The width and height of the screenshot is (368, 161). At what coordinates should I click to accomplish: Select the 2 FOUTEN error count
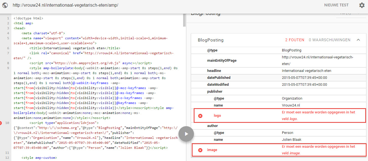click(x=295, y=40)
